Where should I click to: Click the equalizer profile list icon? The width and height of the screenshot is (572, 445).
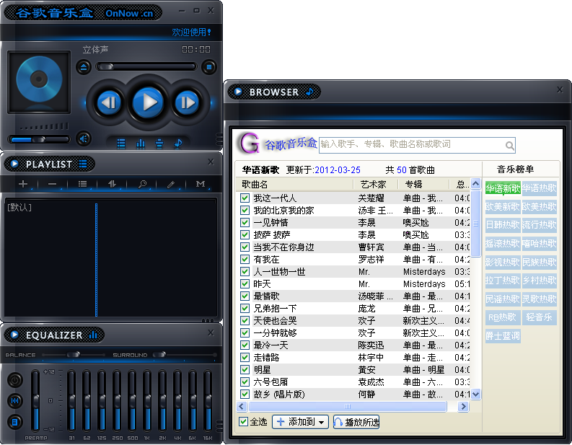[x=15, y=422]
